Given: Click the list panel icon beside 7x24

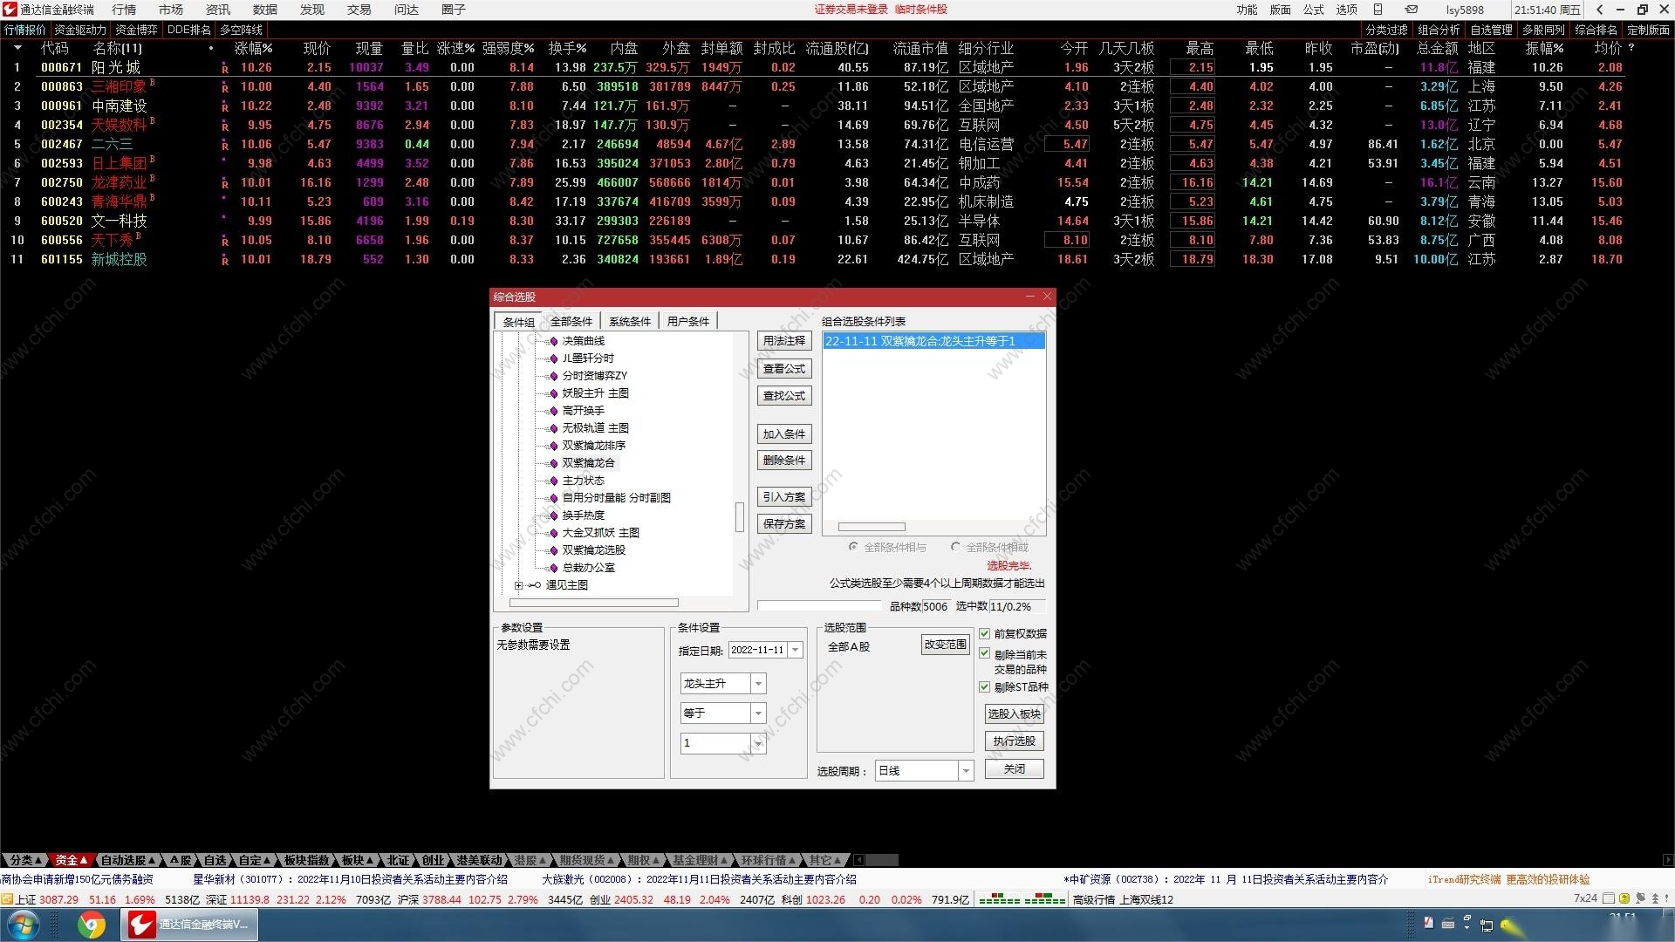Looking at the screenshot, I should [1609, 898].
